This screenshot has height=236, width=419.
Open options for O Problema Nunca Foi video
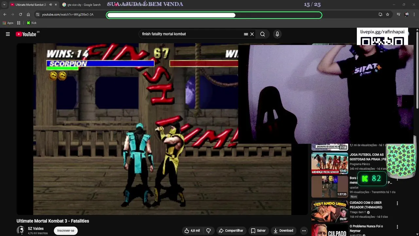point(397,227)
